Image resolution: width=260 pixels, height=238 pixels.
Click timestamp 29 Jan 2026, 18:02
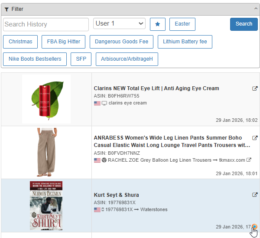(x=237, y=120)
